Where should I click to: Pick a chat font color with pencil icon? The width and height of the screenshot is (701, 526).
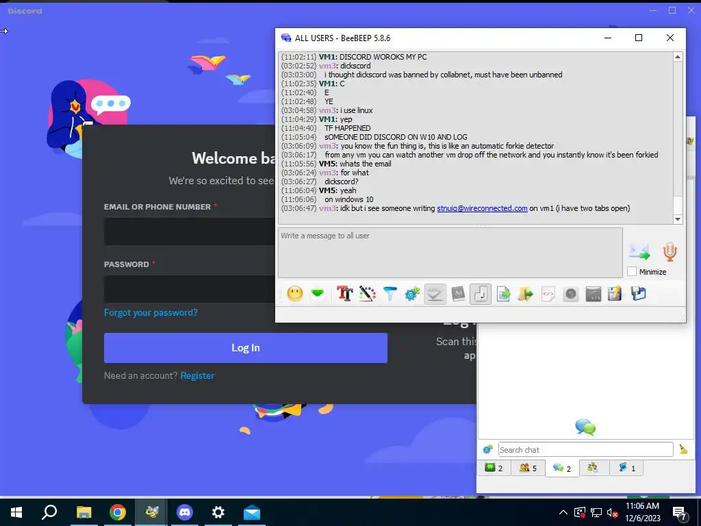pos(367,294)
